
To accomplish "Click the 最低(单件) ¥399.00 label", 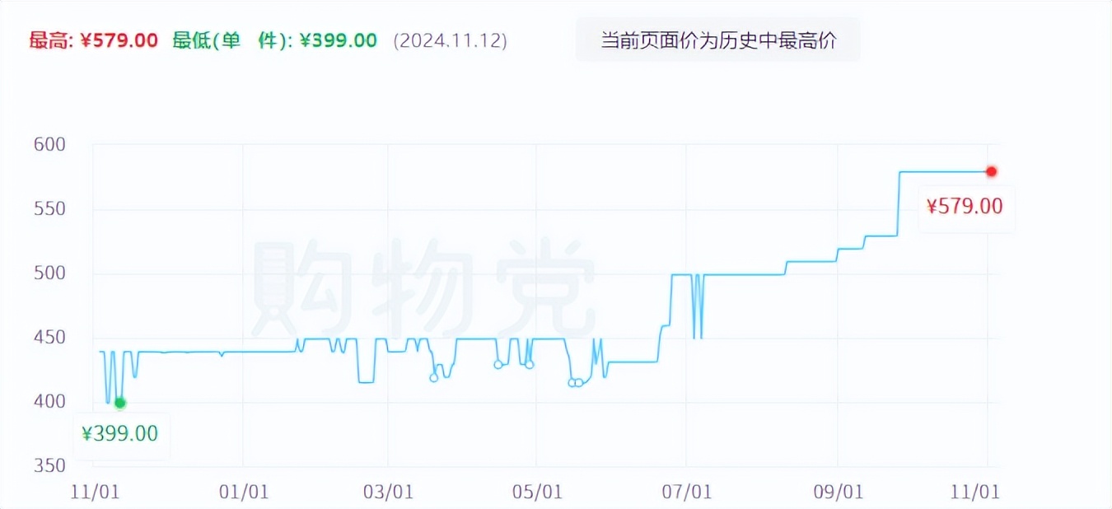I will [273, 40].
